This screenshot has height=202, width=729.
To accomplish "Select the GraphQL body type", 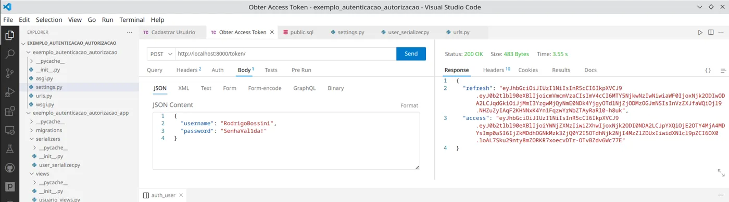I will coord(305,88).
